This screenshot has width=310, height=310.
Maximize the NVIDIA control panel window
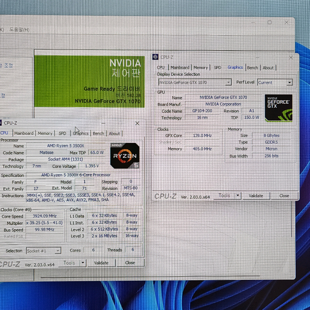pyautogui.click(x=269, y=22)
